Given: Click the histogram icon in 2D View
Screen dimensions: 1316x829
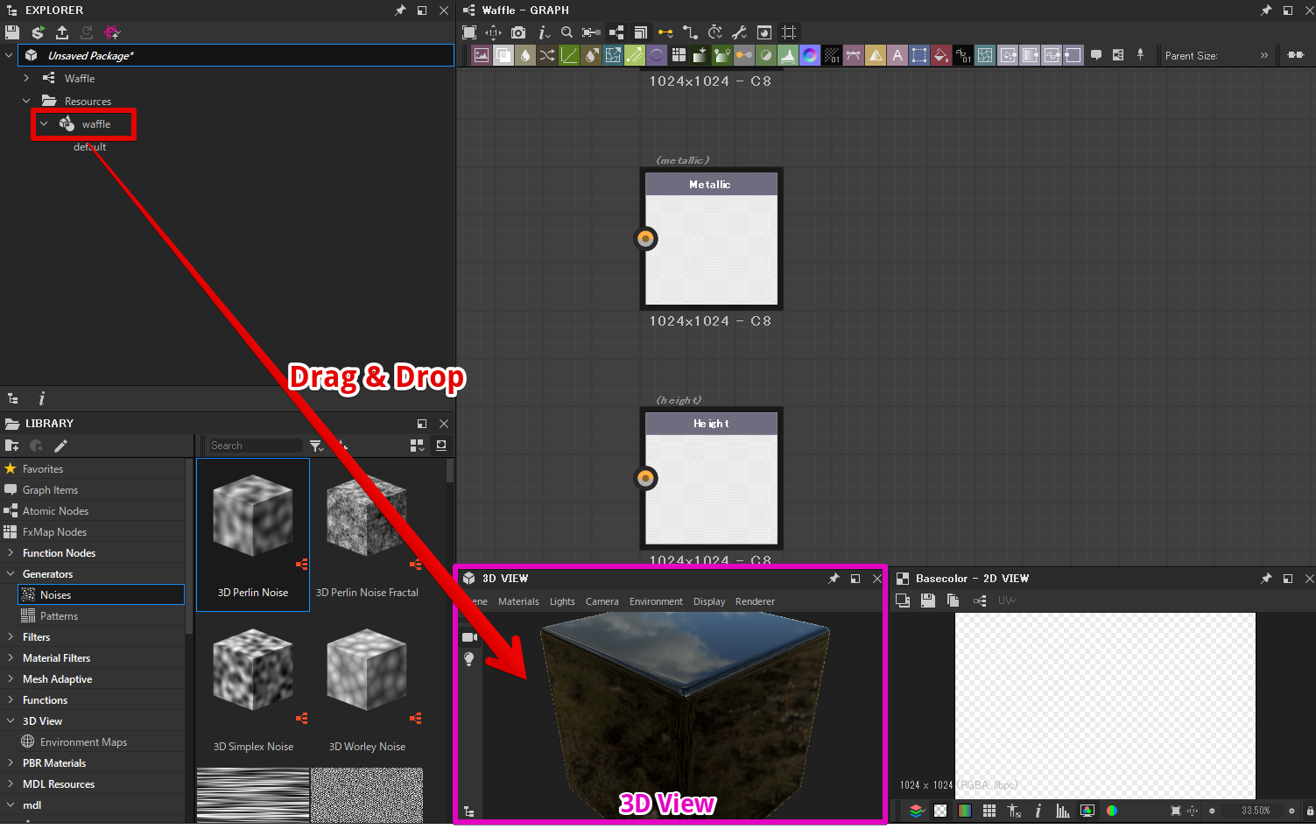Looking at the screenshot, I should coord(1062,811).
